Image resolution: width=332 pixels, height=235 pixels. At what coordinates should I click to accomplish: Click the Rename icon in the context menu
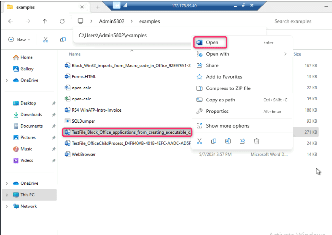pos(228,141)
